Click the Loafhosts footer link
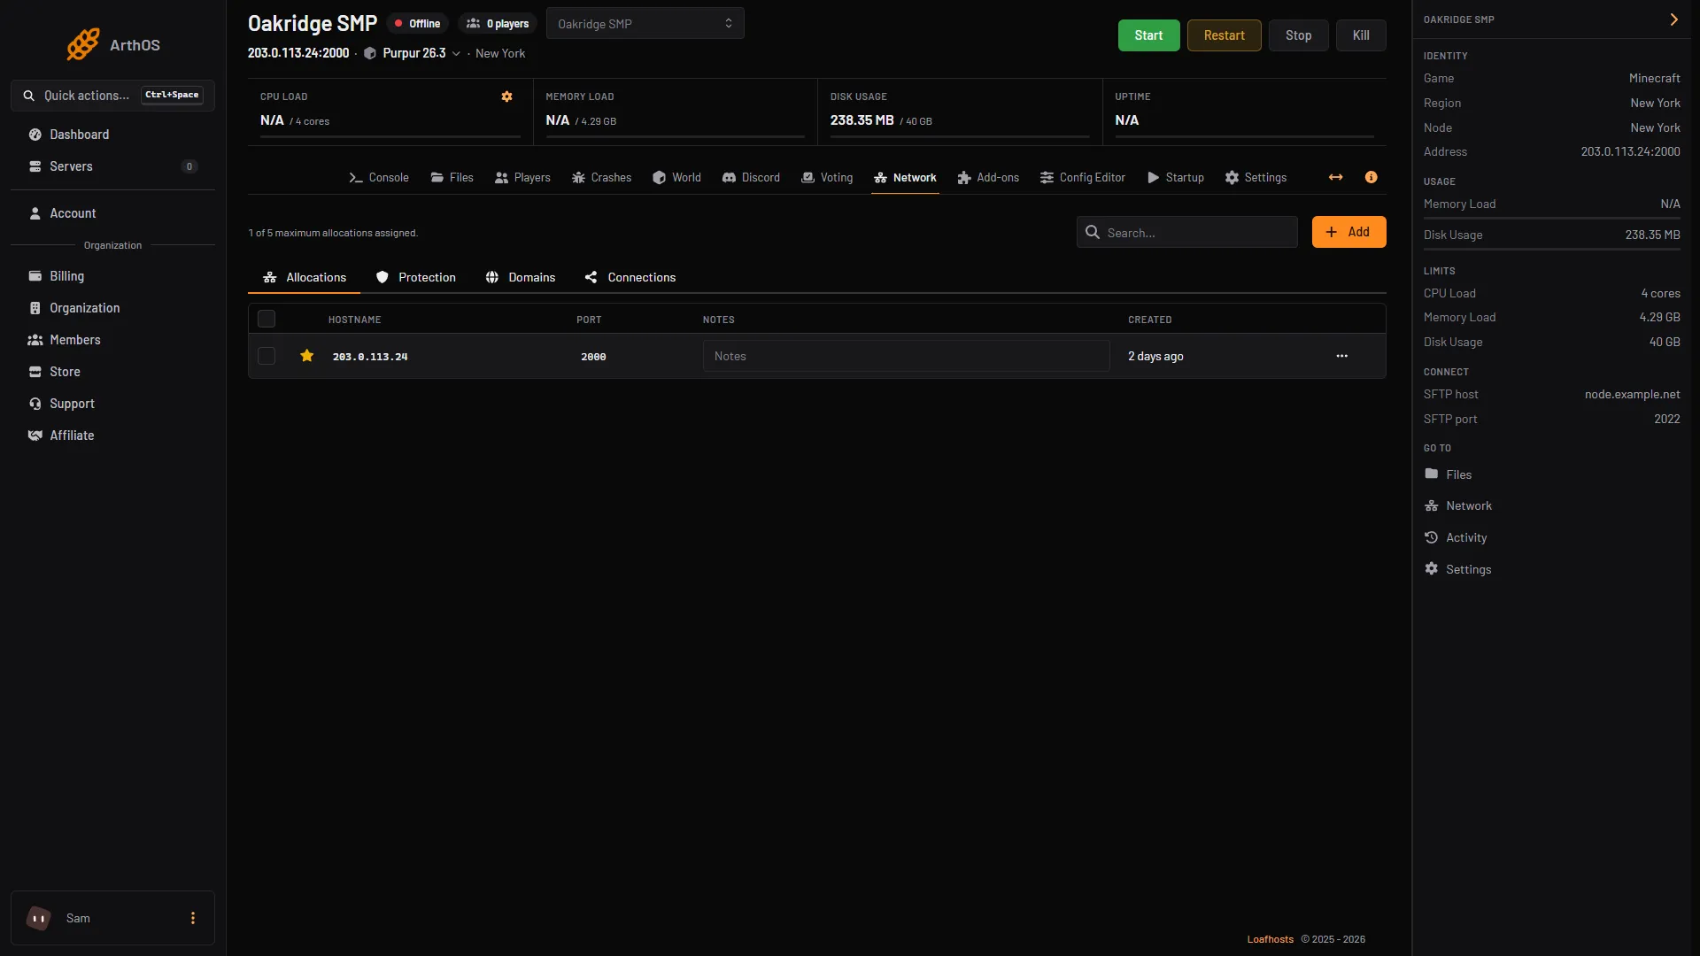The image size is (1700, 956). 1270,939
